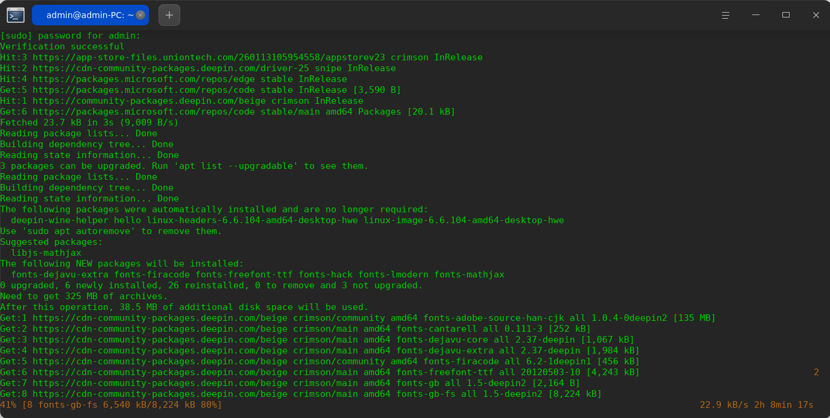This screenshot has height=418, width=830.
Task: Click the terminal app icon in the title bar
Action: [x=16, y=15]
